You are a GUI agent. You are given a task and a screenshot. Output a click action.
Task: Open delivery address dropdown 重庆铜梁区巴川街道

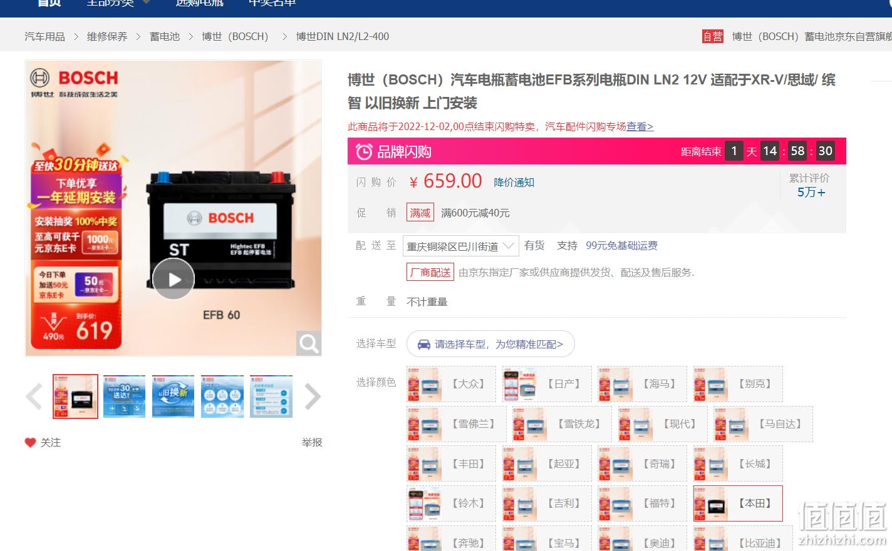[460, 246]
